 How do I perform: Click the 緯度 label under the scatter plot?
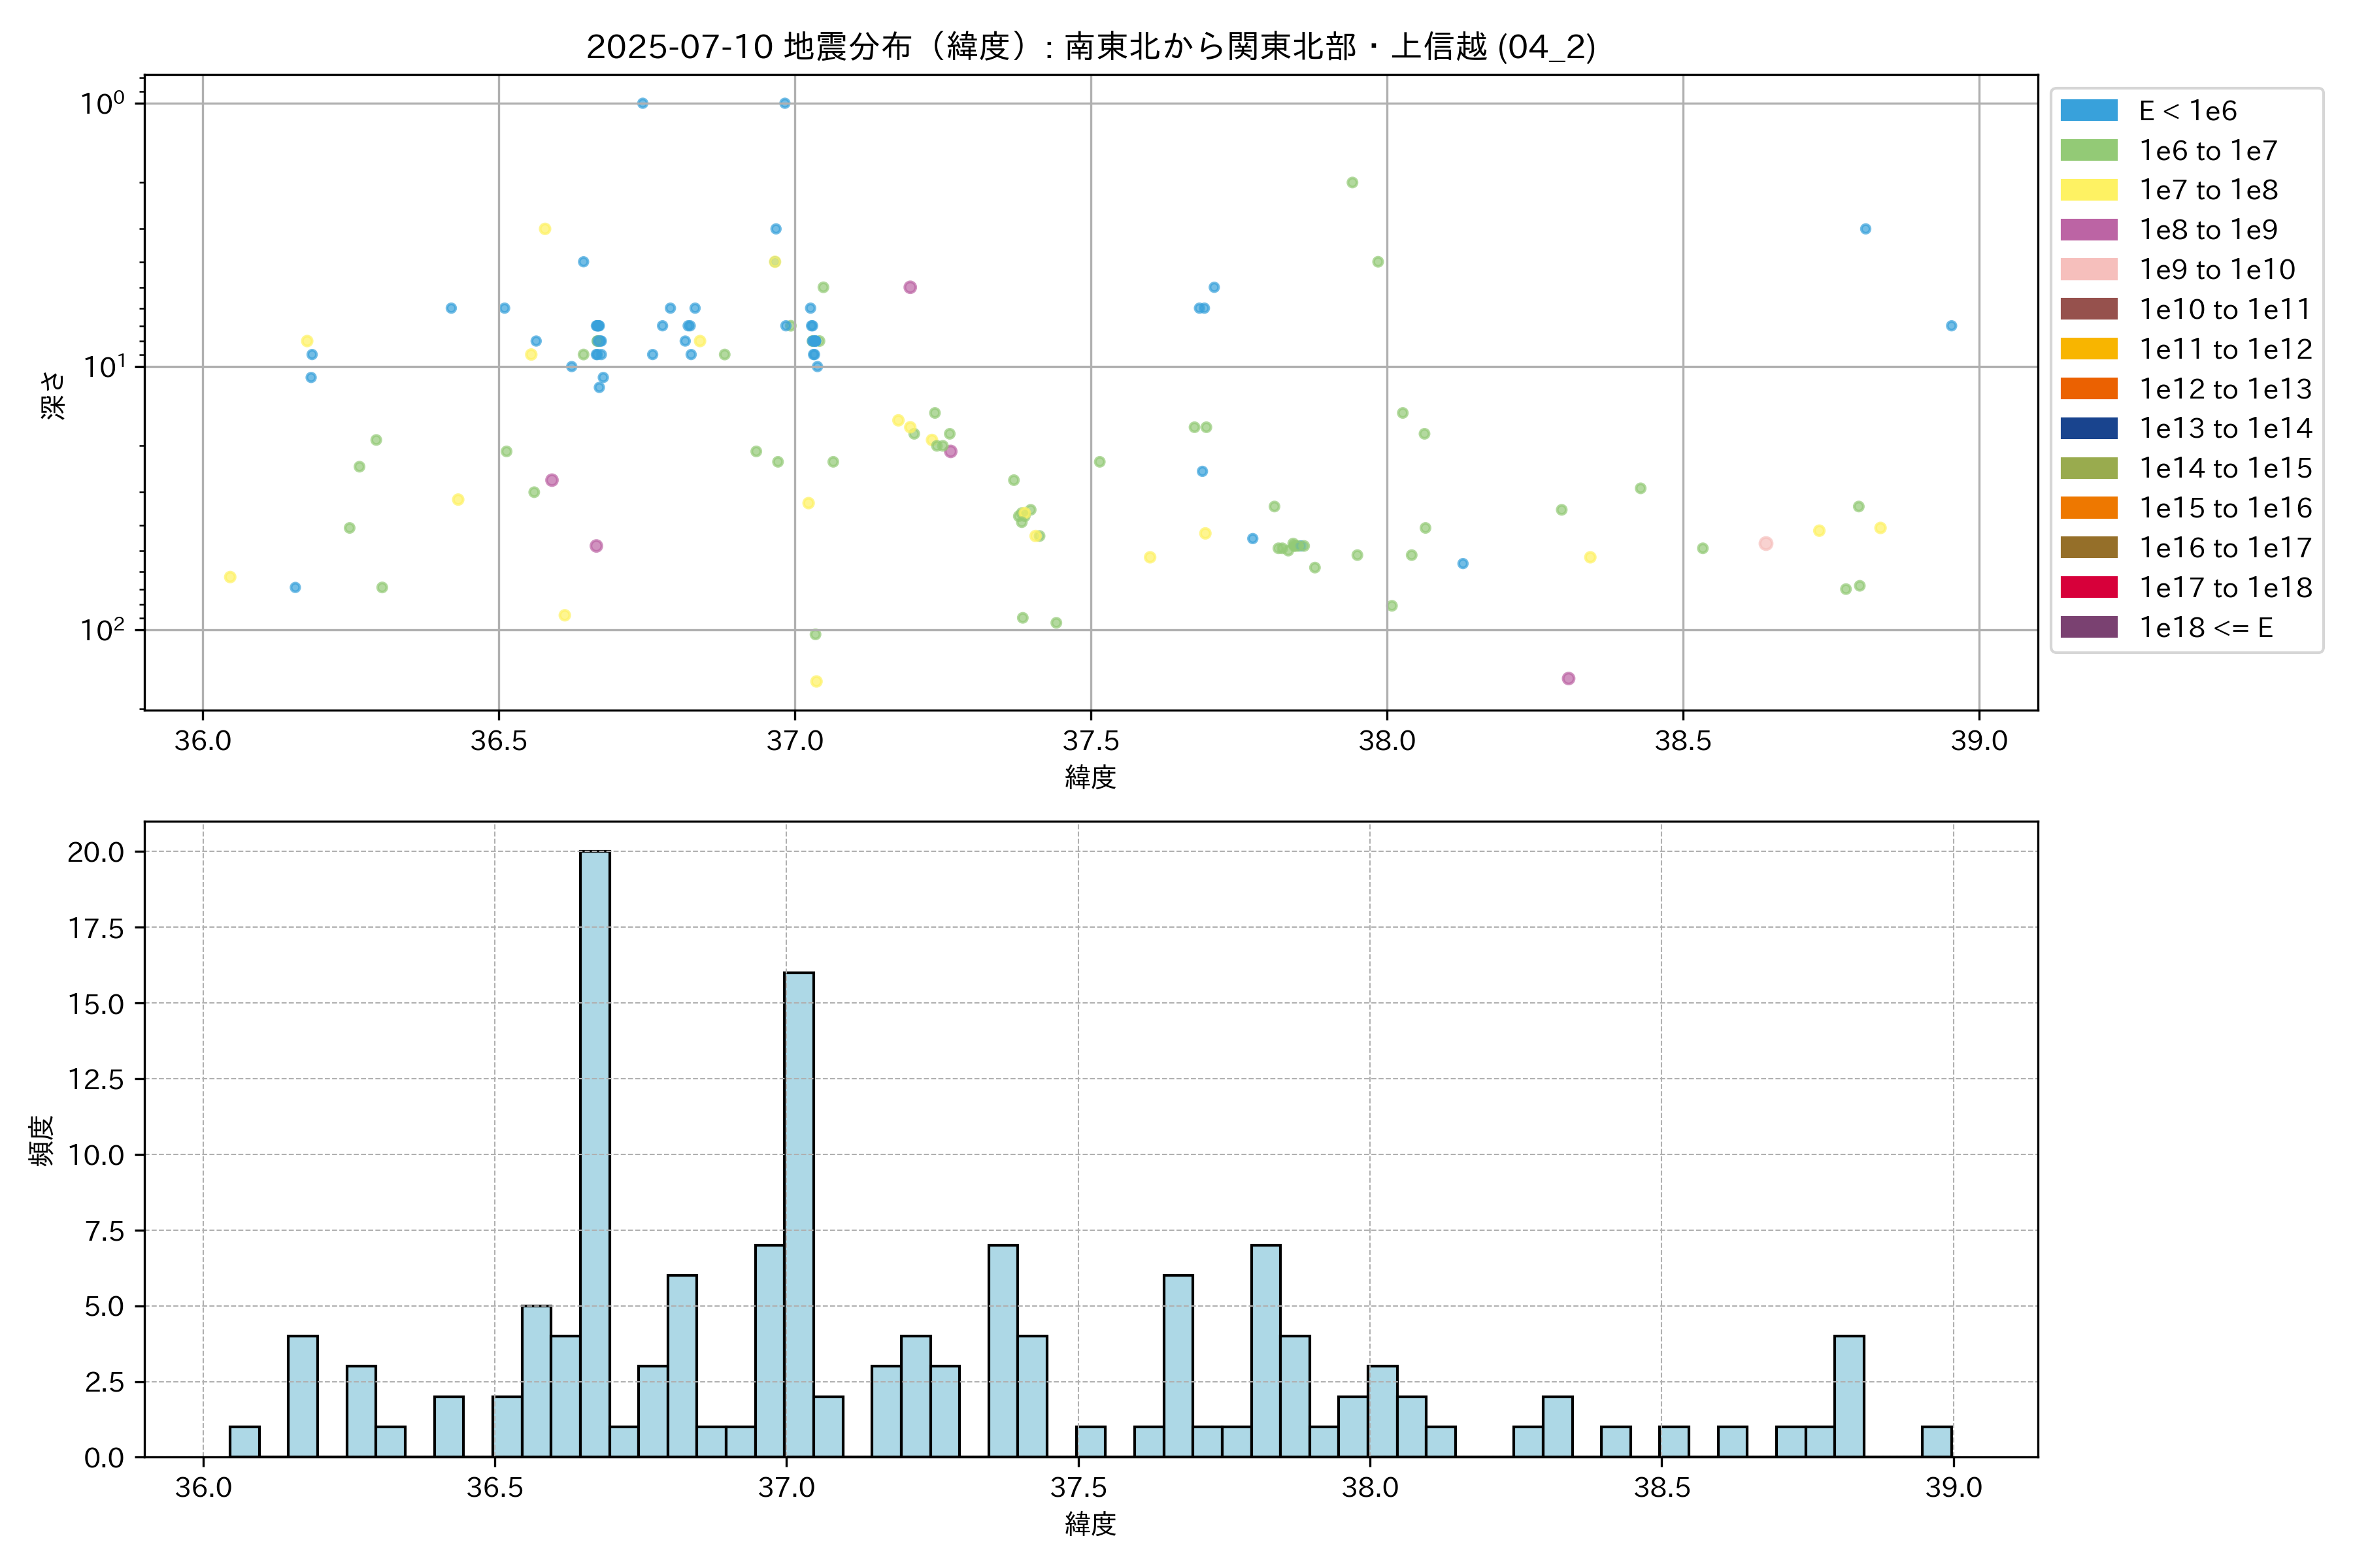click(x=1090, y=777)
